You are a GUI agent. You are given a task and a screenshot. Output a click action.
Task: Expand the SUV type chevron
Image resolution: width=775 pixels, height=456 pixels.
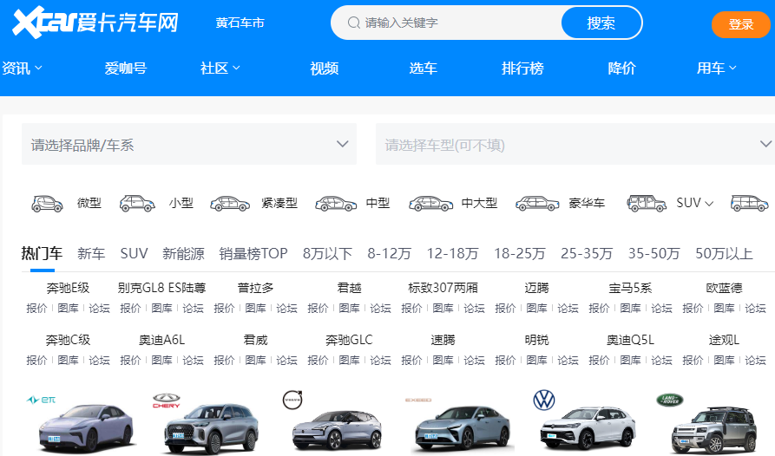click(709, 204)
